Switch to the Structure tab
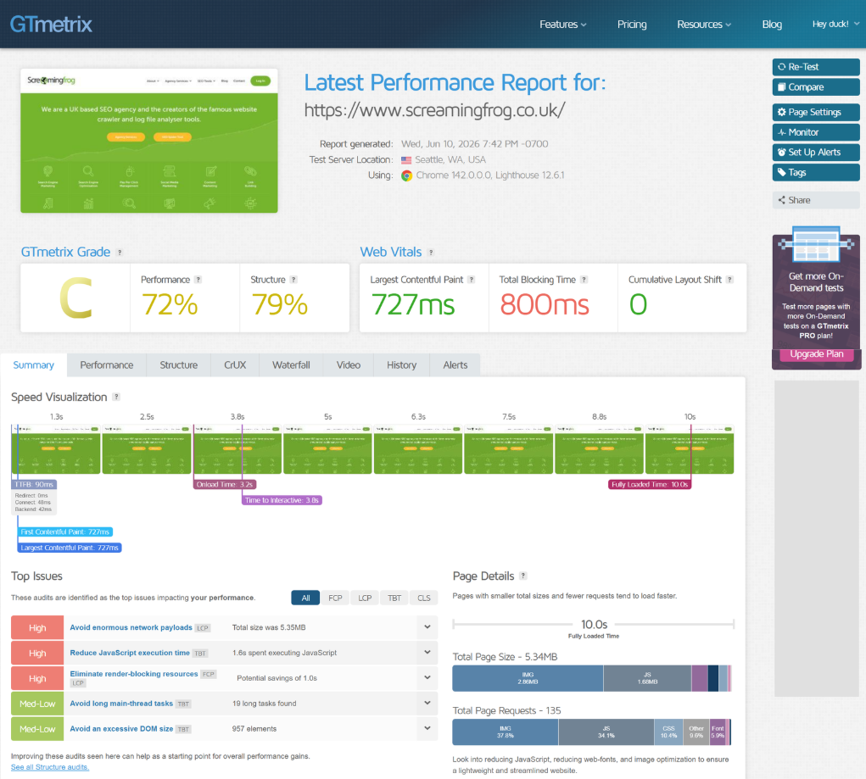This screenshot has height=779, width=866. coord(178,365)
